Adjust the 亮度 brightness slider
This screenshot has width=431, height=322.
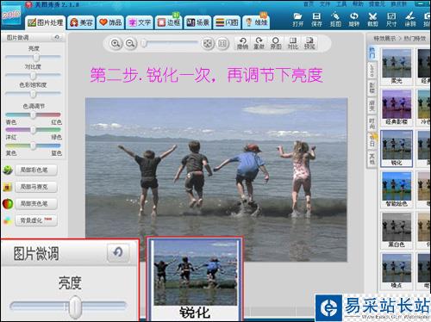coord(33,57)
